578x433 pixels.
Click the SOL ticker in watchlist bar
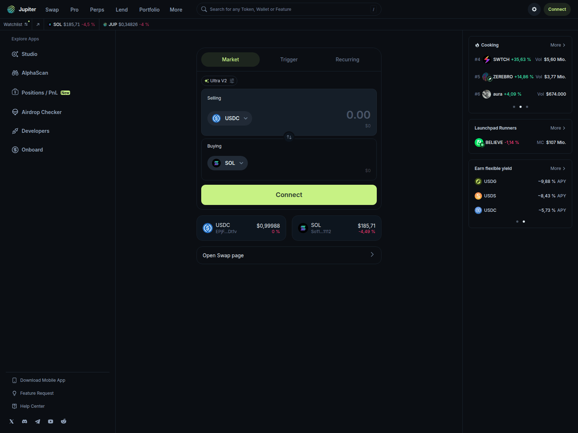pos(72,25)
